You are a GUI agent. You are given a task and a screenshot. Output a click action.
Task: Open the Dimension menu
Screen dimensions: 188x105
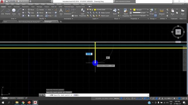[x=51, y=4]
